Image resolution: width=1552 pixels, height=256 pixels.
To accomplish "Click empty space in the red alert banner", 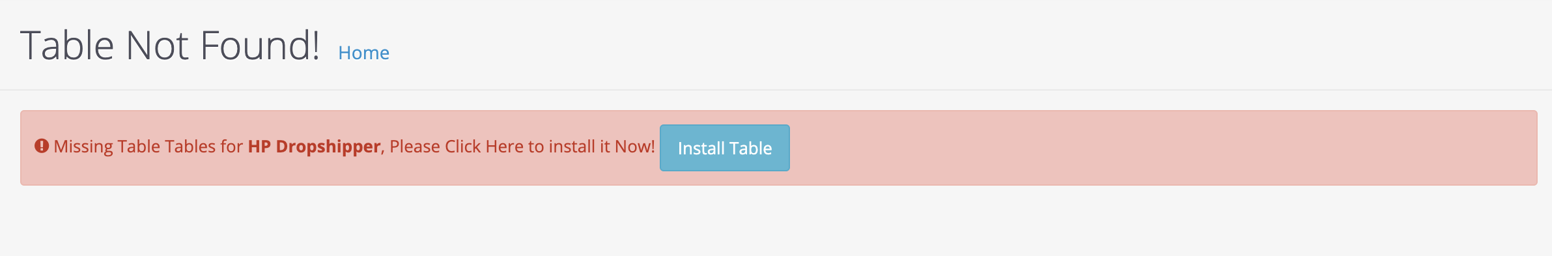I will point(1159,148).
